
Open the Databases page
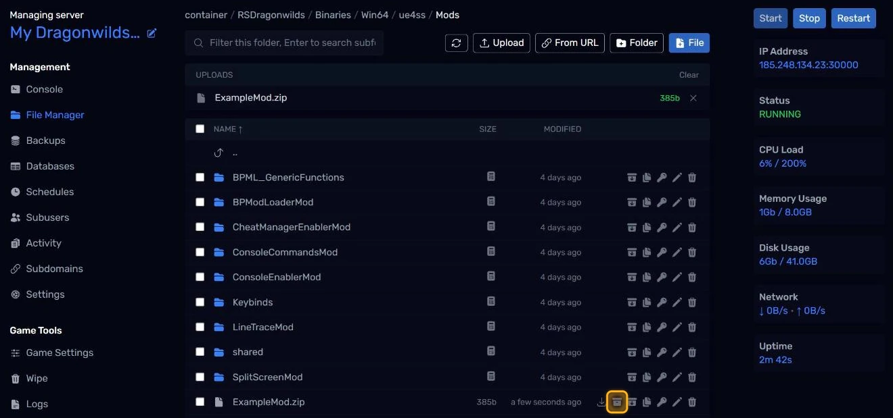coord(50,166)
